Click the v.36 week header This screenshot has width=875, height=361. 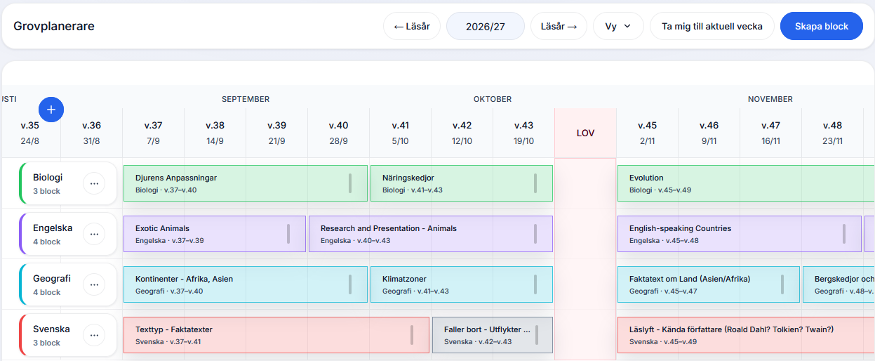91,133
